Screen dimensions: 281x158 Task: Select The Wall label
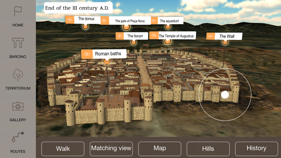tap(227, 36)
